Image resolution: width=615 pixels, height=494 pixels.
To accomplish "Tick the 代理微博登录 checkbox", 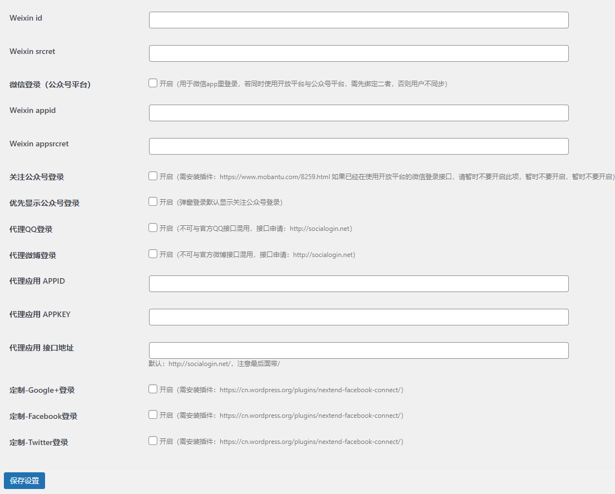I will 153,254.
